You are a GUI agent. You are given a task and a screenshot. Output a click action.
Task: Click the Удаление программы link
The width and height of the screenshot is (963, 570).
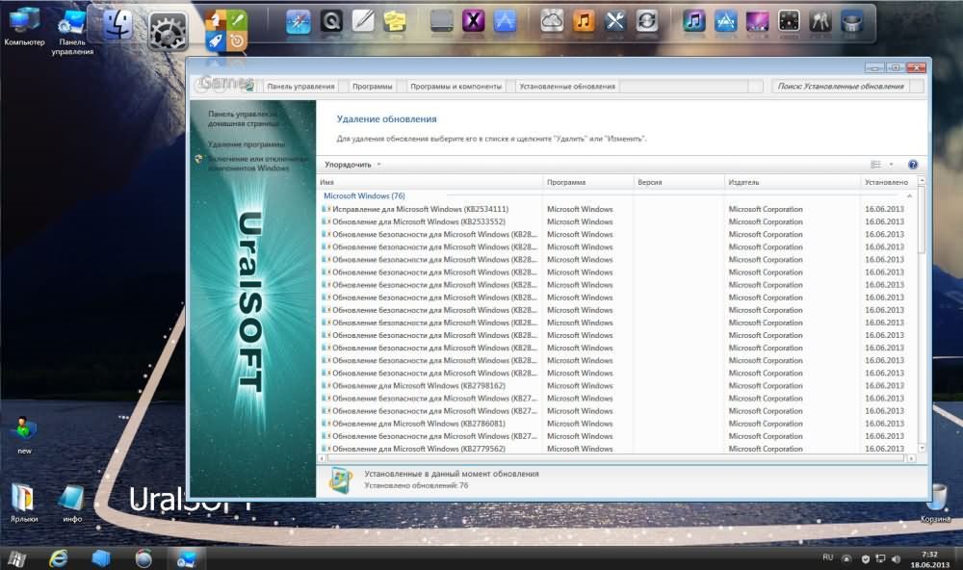pos(247,144)
